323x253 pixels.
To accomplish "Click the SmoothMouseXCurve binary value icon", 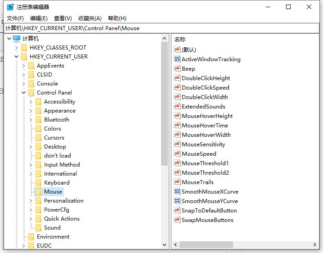I will click(177, 191).
